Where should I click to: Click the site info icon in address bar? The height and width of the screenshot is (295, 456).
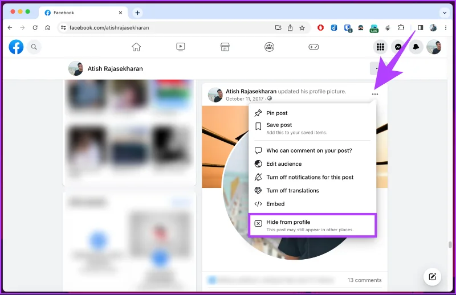click(x=63, y=27)
